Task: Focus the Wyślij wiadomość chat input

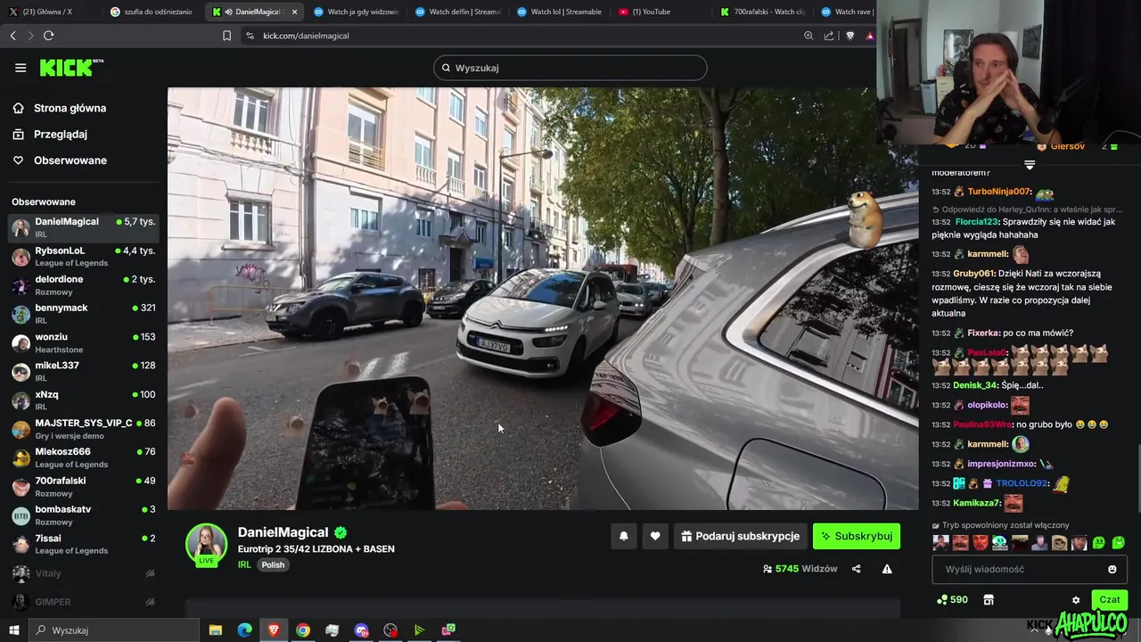Action: pyautogui.click(x=1021, y=569)
